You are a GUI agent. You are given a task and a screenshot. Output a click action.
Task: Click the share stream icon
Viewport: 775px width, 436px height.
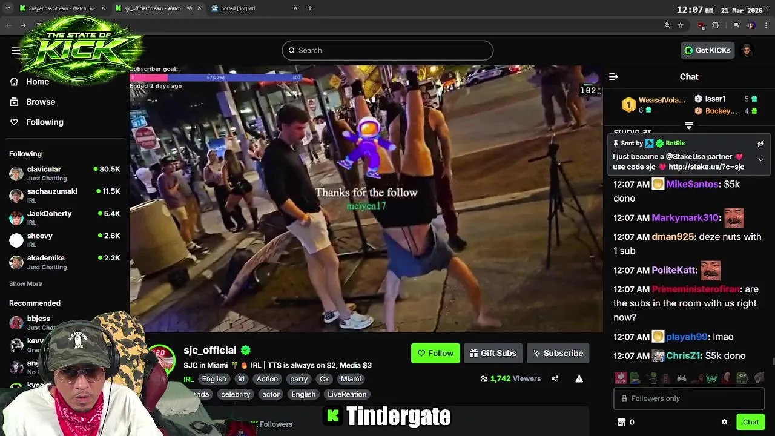[x=555, y=378]
